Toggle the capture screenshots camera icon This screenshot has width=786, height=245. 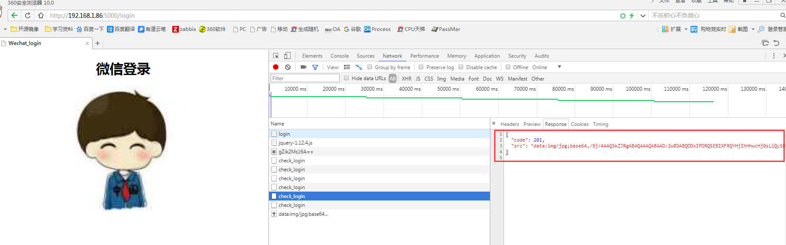click(x=303, y=67)
